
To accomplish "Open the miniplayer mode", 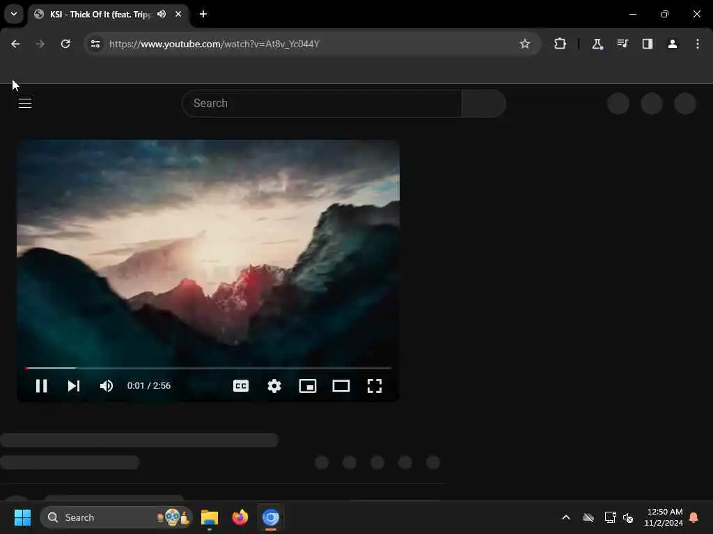I will click(x=308, y=386).
